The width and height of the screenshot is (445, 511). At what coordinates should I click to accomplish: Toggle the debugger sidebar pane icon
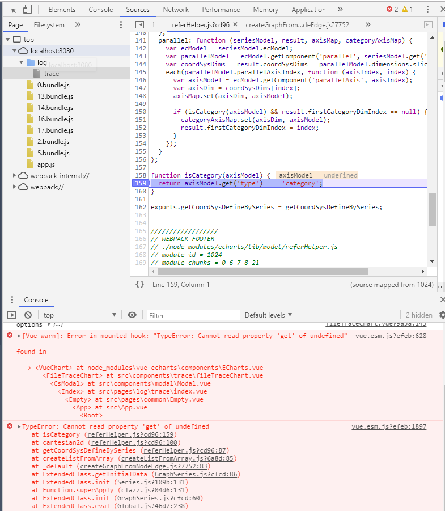coord(429,25)
